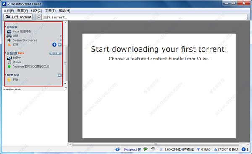Close the ad panel below the sidebar

tap(66, 88)
